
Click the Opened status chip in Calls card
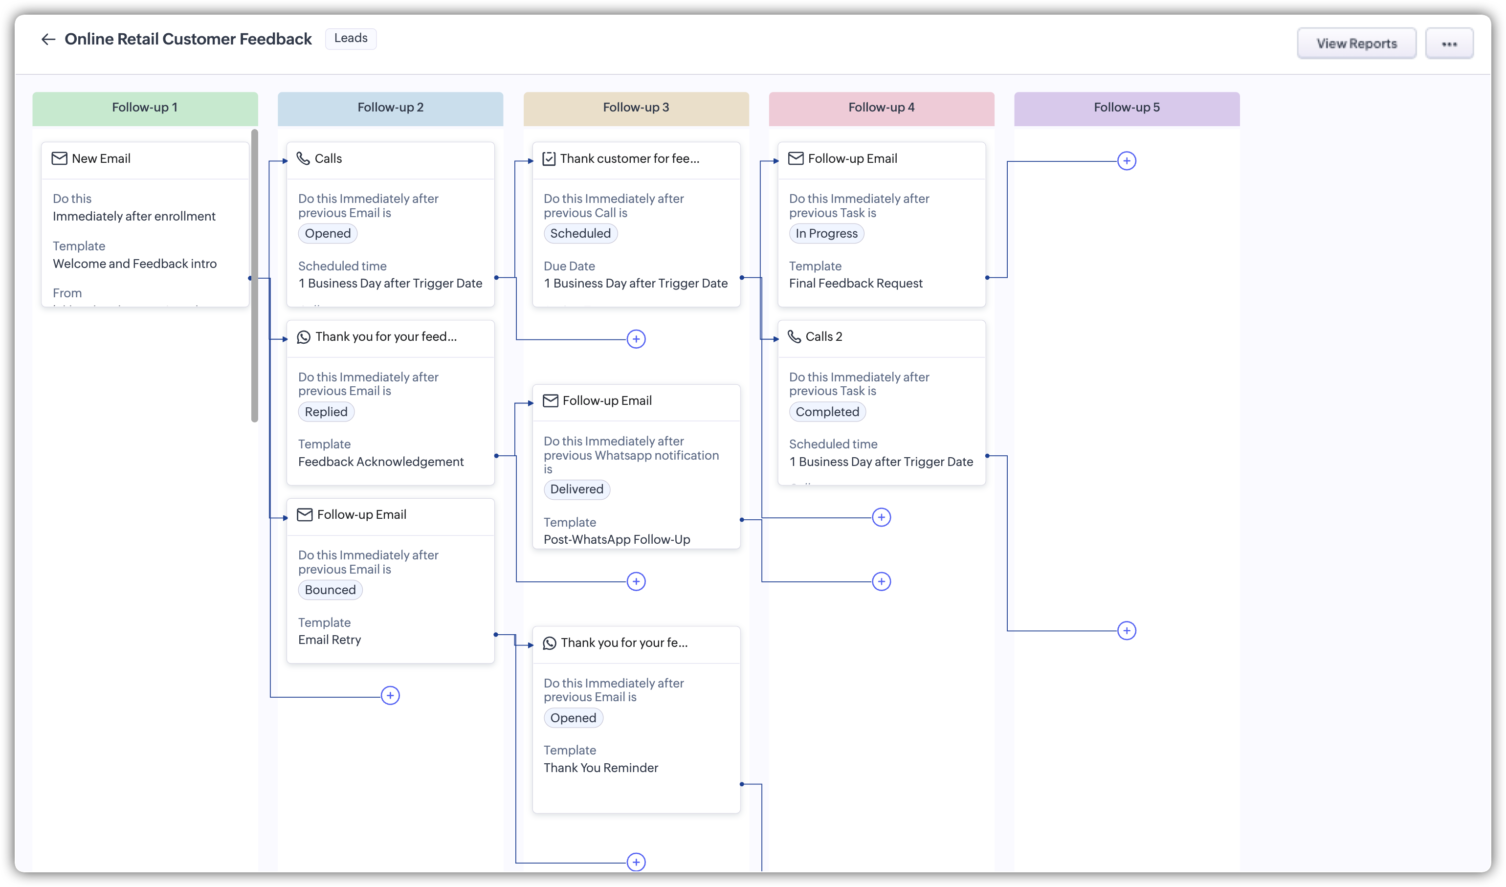(328, 234)
